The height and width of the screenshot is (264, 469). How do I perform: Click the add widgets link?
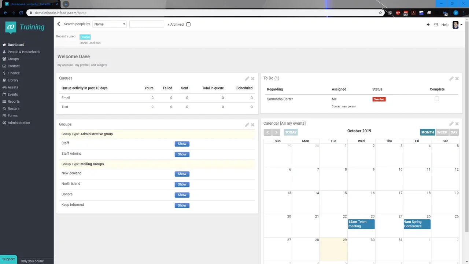pos(99,65)
